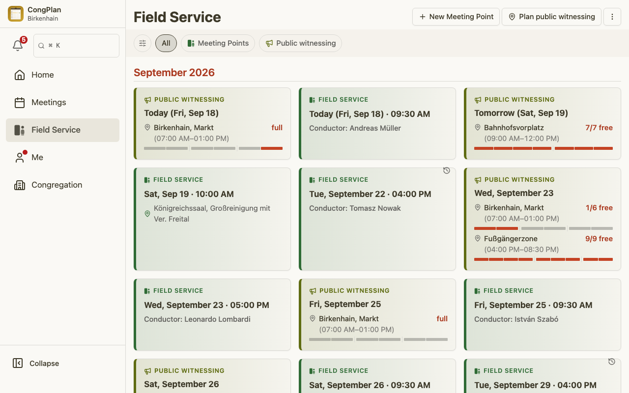Click megaphone icon on Tomorrow (Sat, Sep 19) card
Image resolution: width=629 pixels, height=393 pixels.
coord(478,100)
